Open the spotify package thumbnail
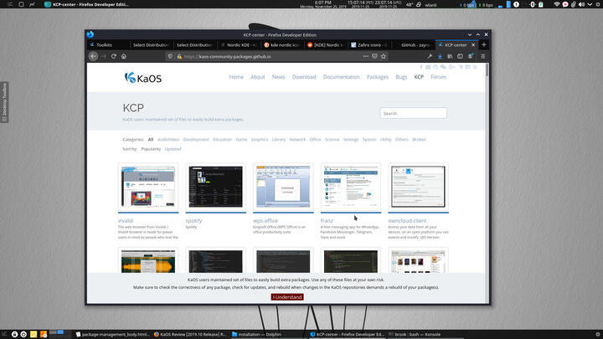 coord(216,187)
